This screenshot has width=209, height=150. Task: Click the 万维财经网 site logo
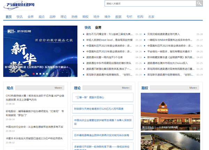click(x=19, y=5)
